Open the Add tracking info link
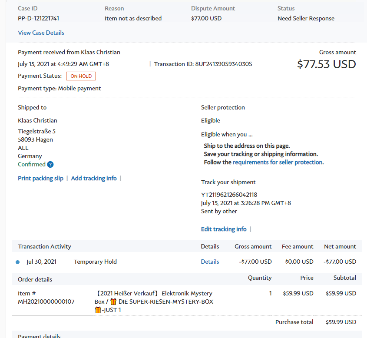The height and width of the screenshot is (338, 367). [94, 178]
